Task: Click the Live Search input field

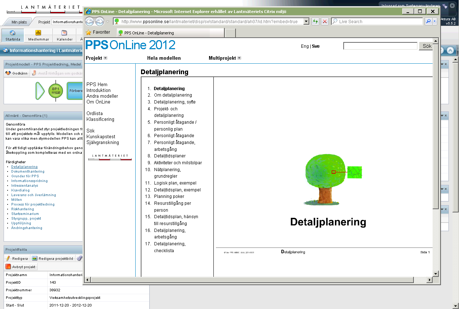Action: point(377,22)
